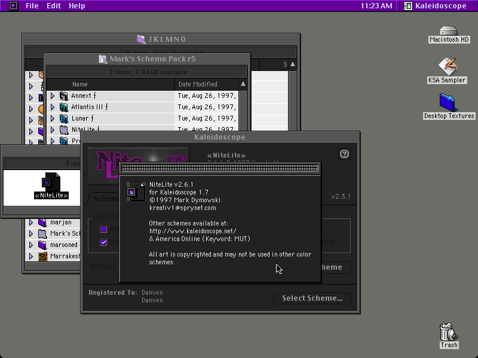Open the Macintosh HD drive icon

[x=449, y=30]
